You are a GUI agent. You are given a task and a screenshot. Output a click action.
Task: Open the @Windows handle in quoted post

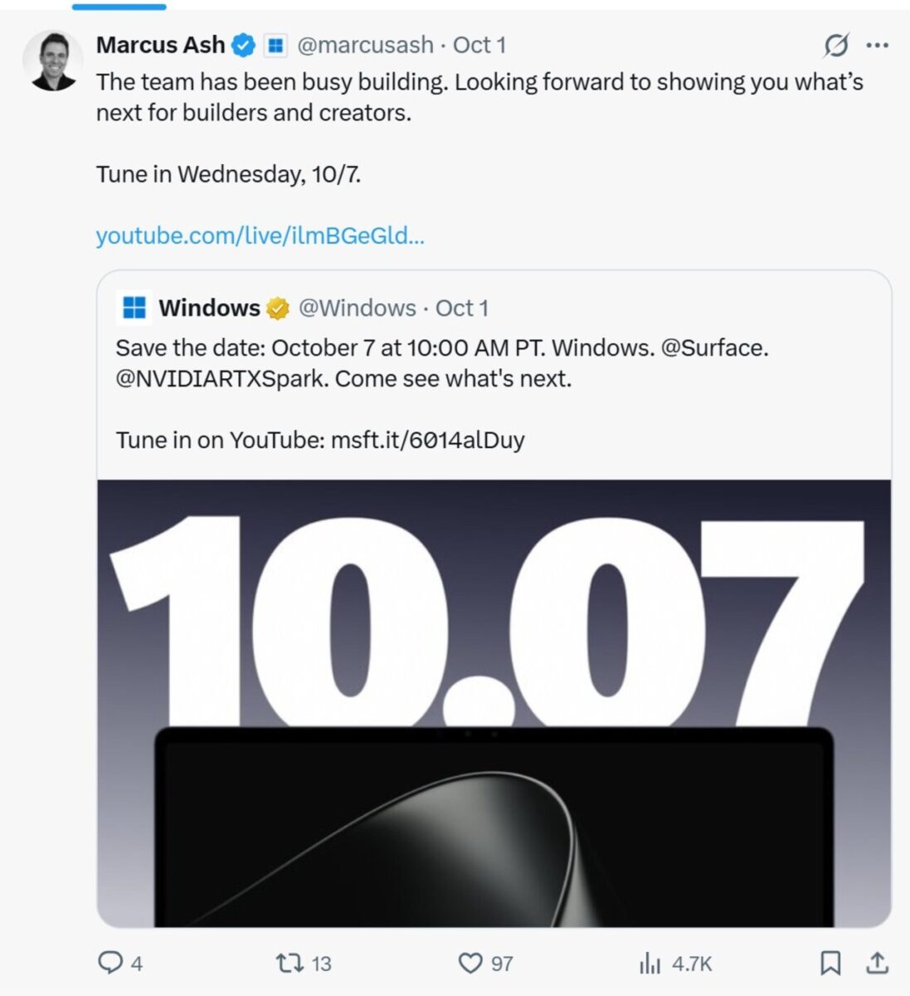[x=357, y=308]
